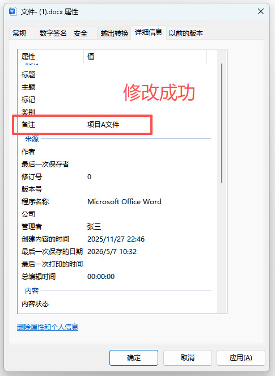Click the 详细信息 tab
Image resolution: width=275 pixels, height=376 pixels.
coord(149,32)
